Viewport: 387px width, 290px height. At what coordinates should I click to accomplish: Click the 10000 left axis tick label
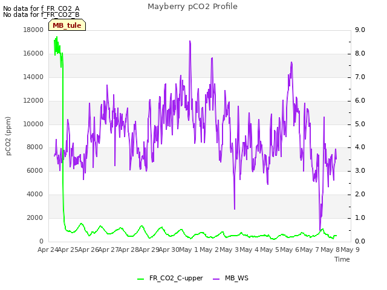click(33, 124)
